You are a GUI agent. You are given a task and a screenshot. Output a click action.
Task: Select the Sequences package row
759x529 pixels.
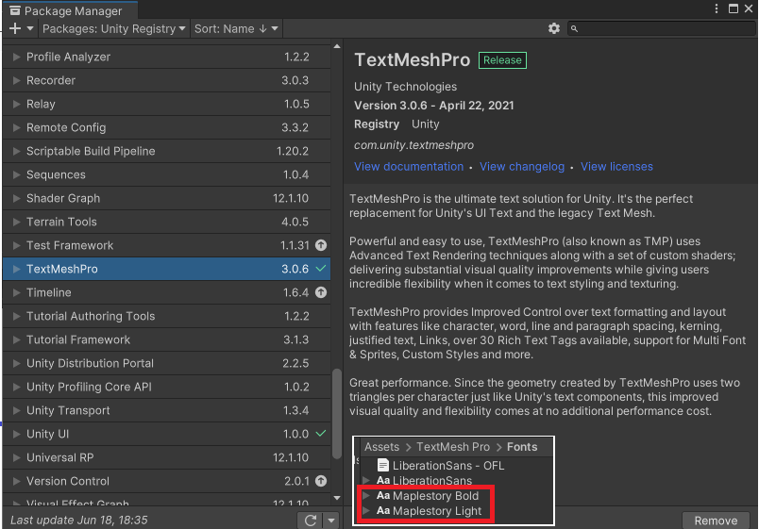(x=166, y=174)
